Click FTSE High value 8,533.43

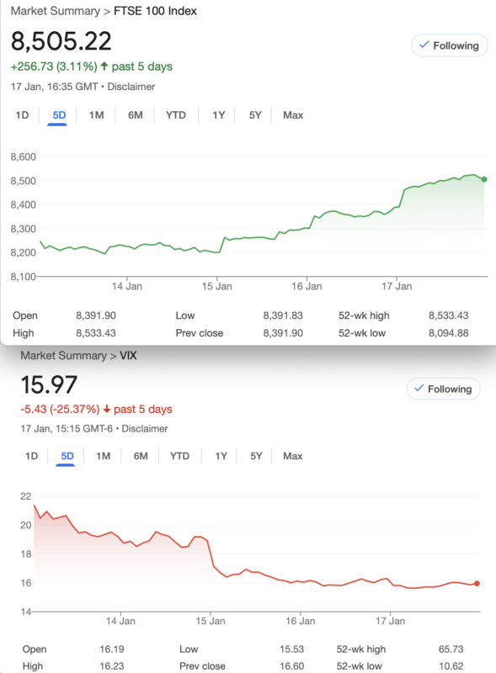[x=96, y=333]
